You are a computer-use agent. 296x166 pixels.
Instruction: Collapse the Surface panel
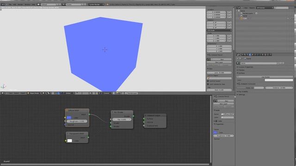(x=241, y=73)
